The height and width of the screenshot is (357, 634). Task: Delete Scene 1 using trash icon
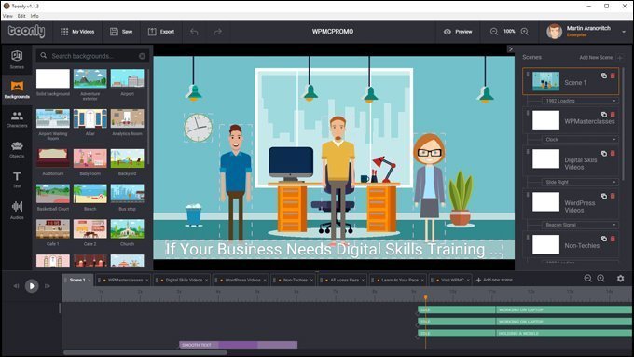click(x=613, y=76)
